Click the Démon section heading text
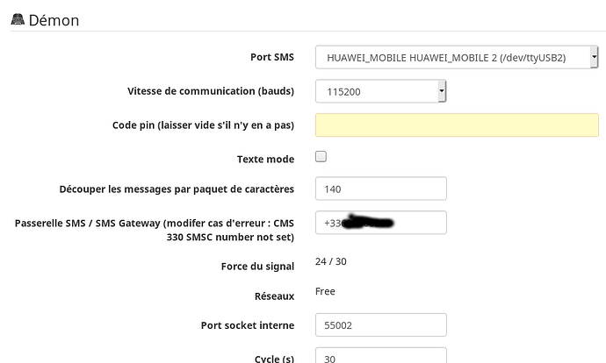 click(x=54, y=19)
